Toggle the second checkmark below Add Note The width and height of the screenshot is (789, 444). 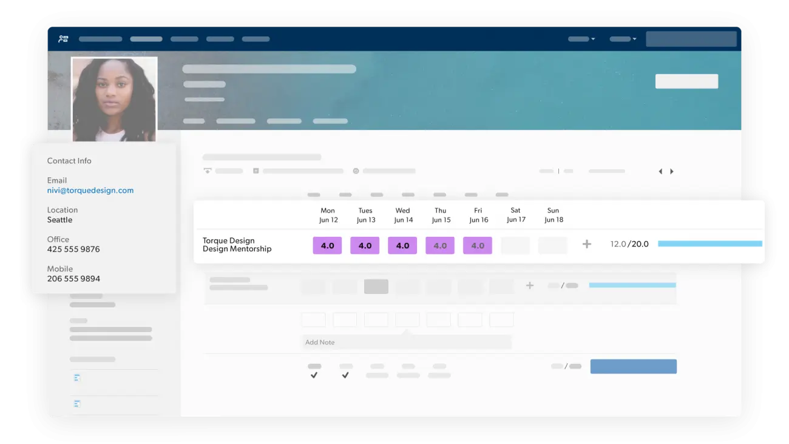(x=345, y=375)
